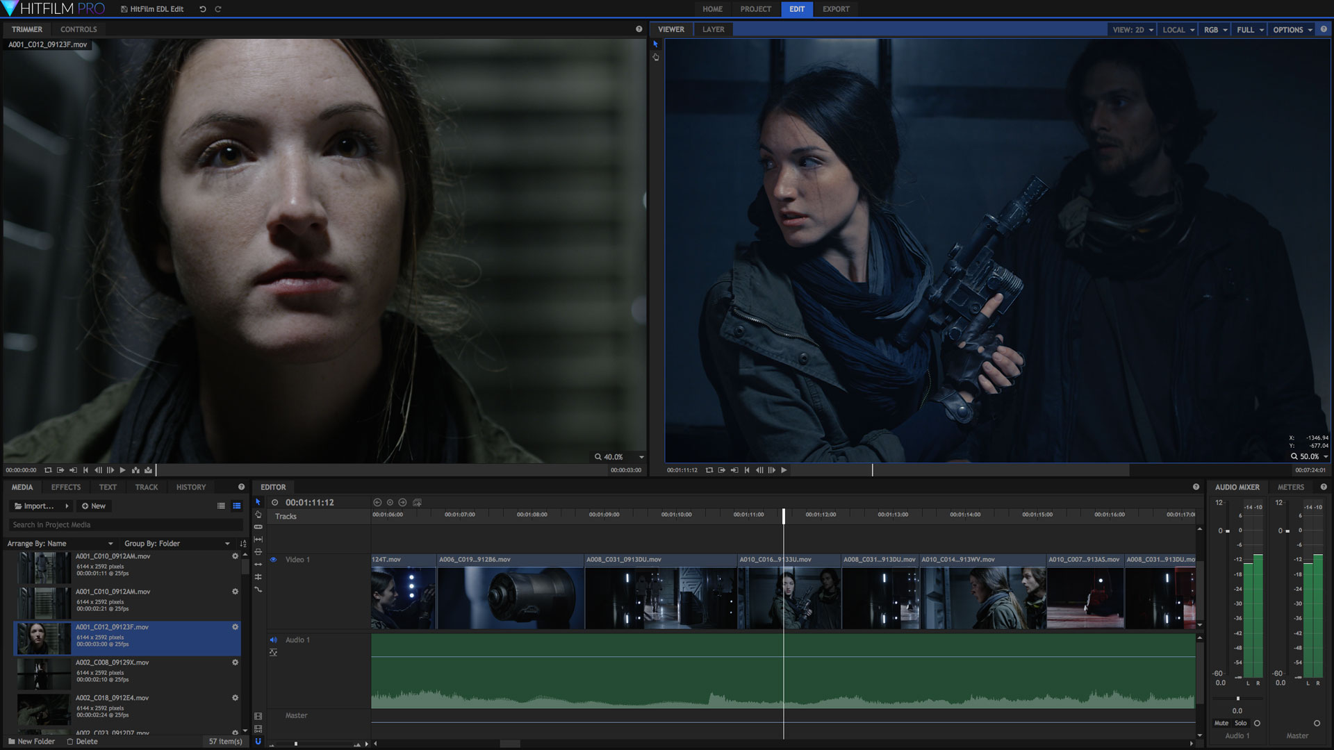The image size is (1334, 750).
Task: Toggle the Audio 1 track mute button
Action: (x=273, y=639)
